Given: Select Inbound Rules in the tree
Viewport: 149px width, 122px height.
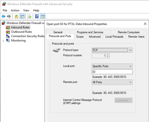Looking at the screenshot, I should (x=20, y=28).
